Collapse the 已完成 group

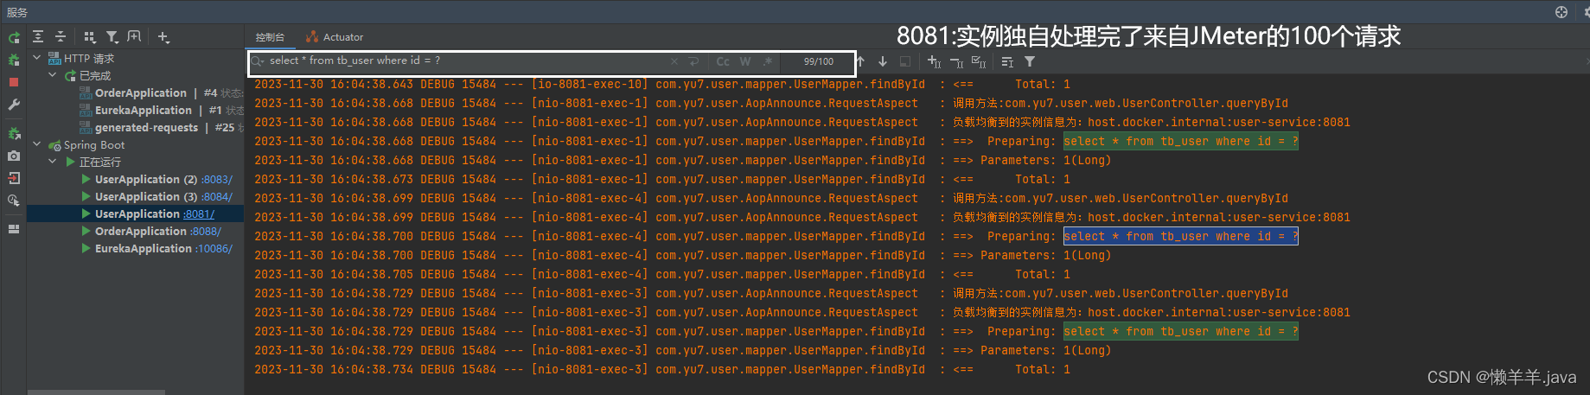(53, 75)
